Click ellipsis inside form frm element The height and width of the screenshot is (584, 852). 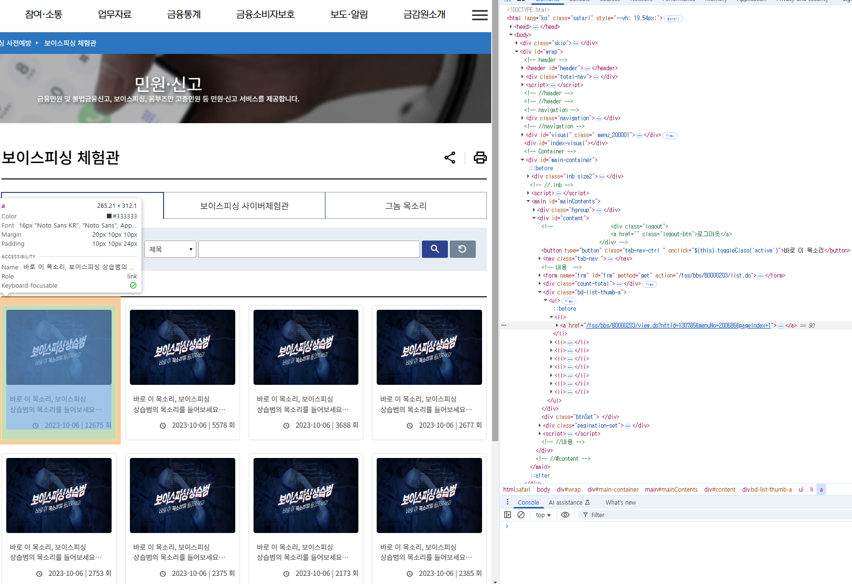coord(761,276)
